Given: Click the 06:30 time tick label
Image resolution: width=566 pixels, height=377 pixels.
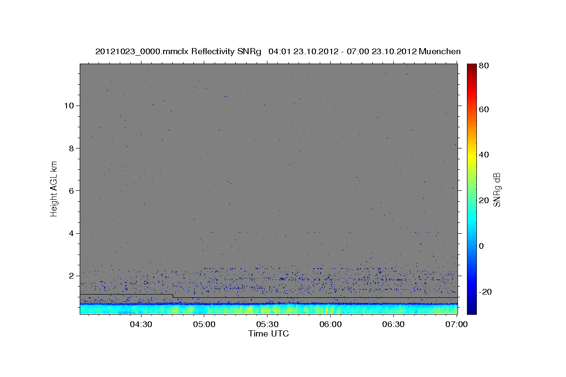Looking at the screenshot, I should coord(394,324).
